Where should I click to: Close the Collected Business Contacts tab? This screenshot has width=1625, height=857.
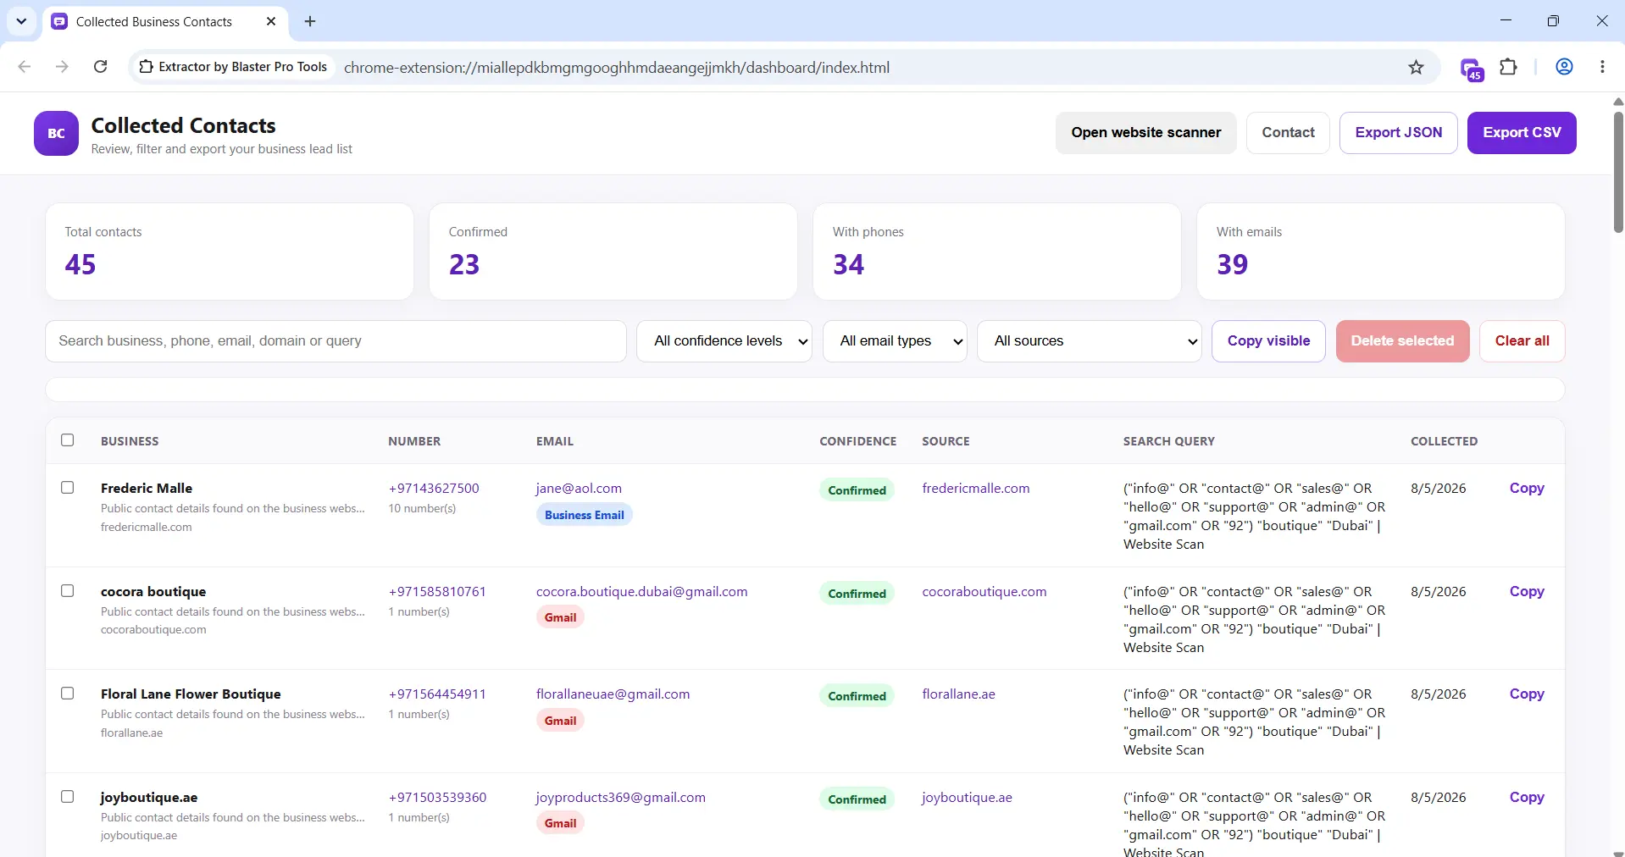[271, 21]
